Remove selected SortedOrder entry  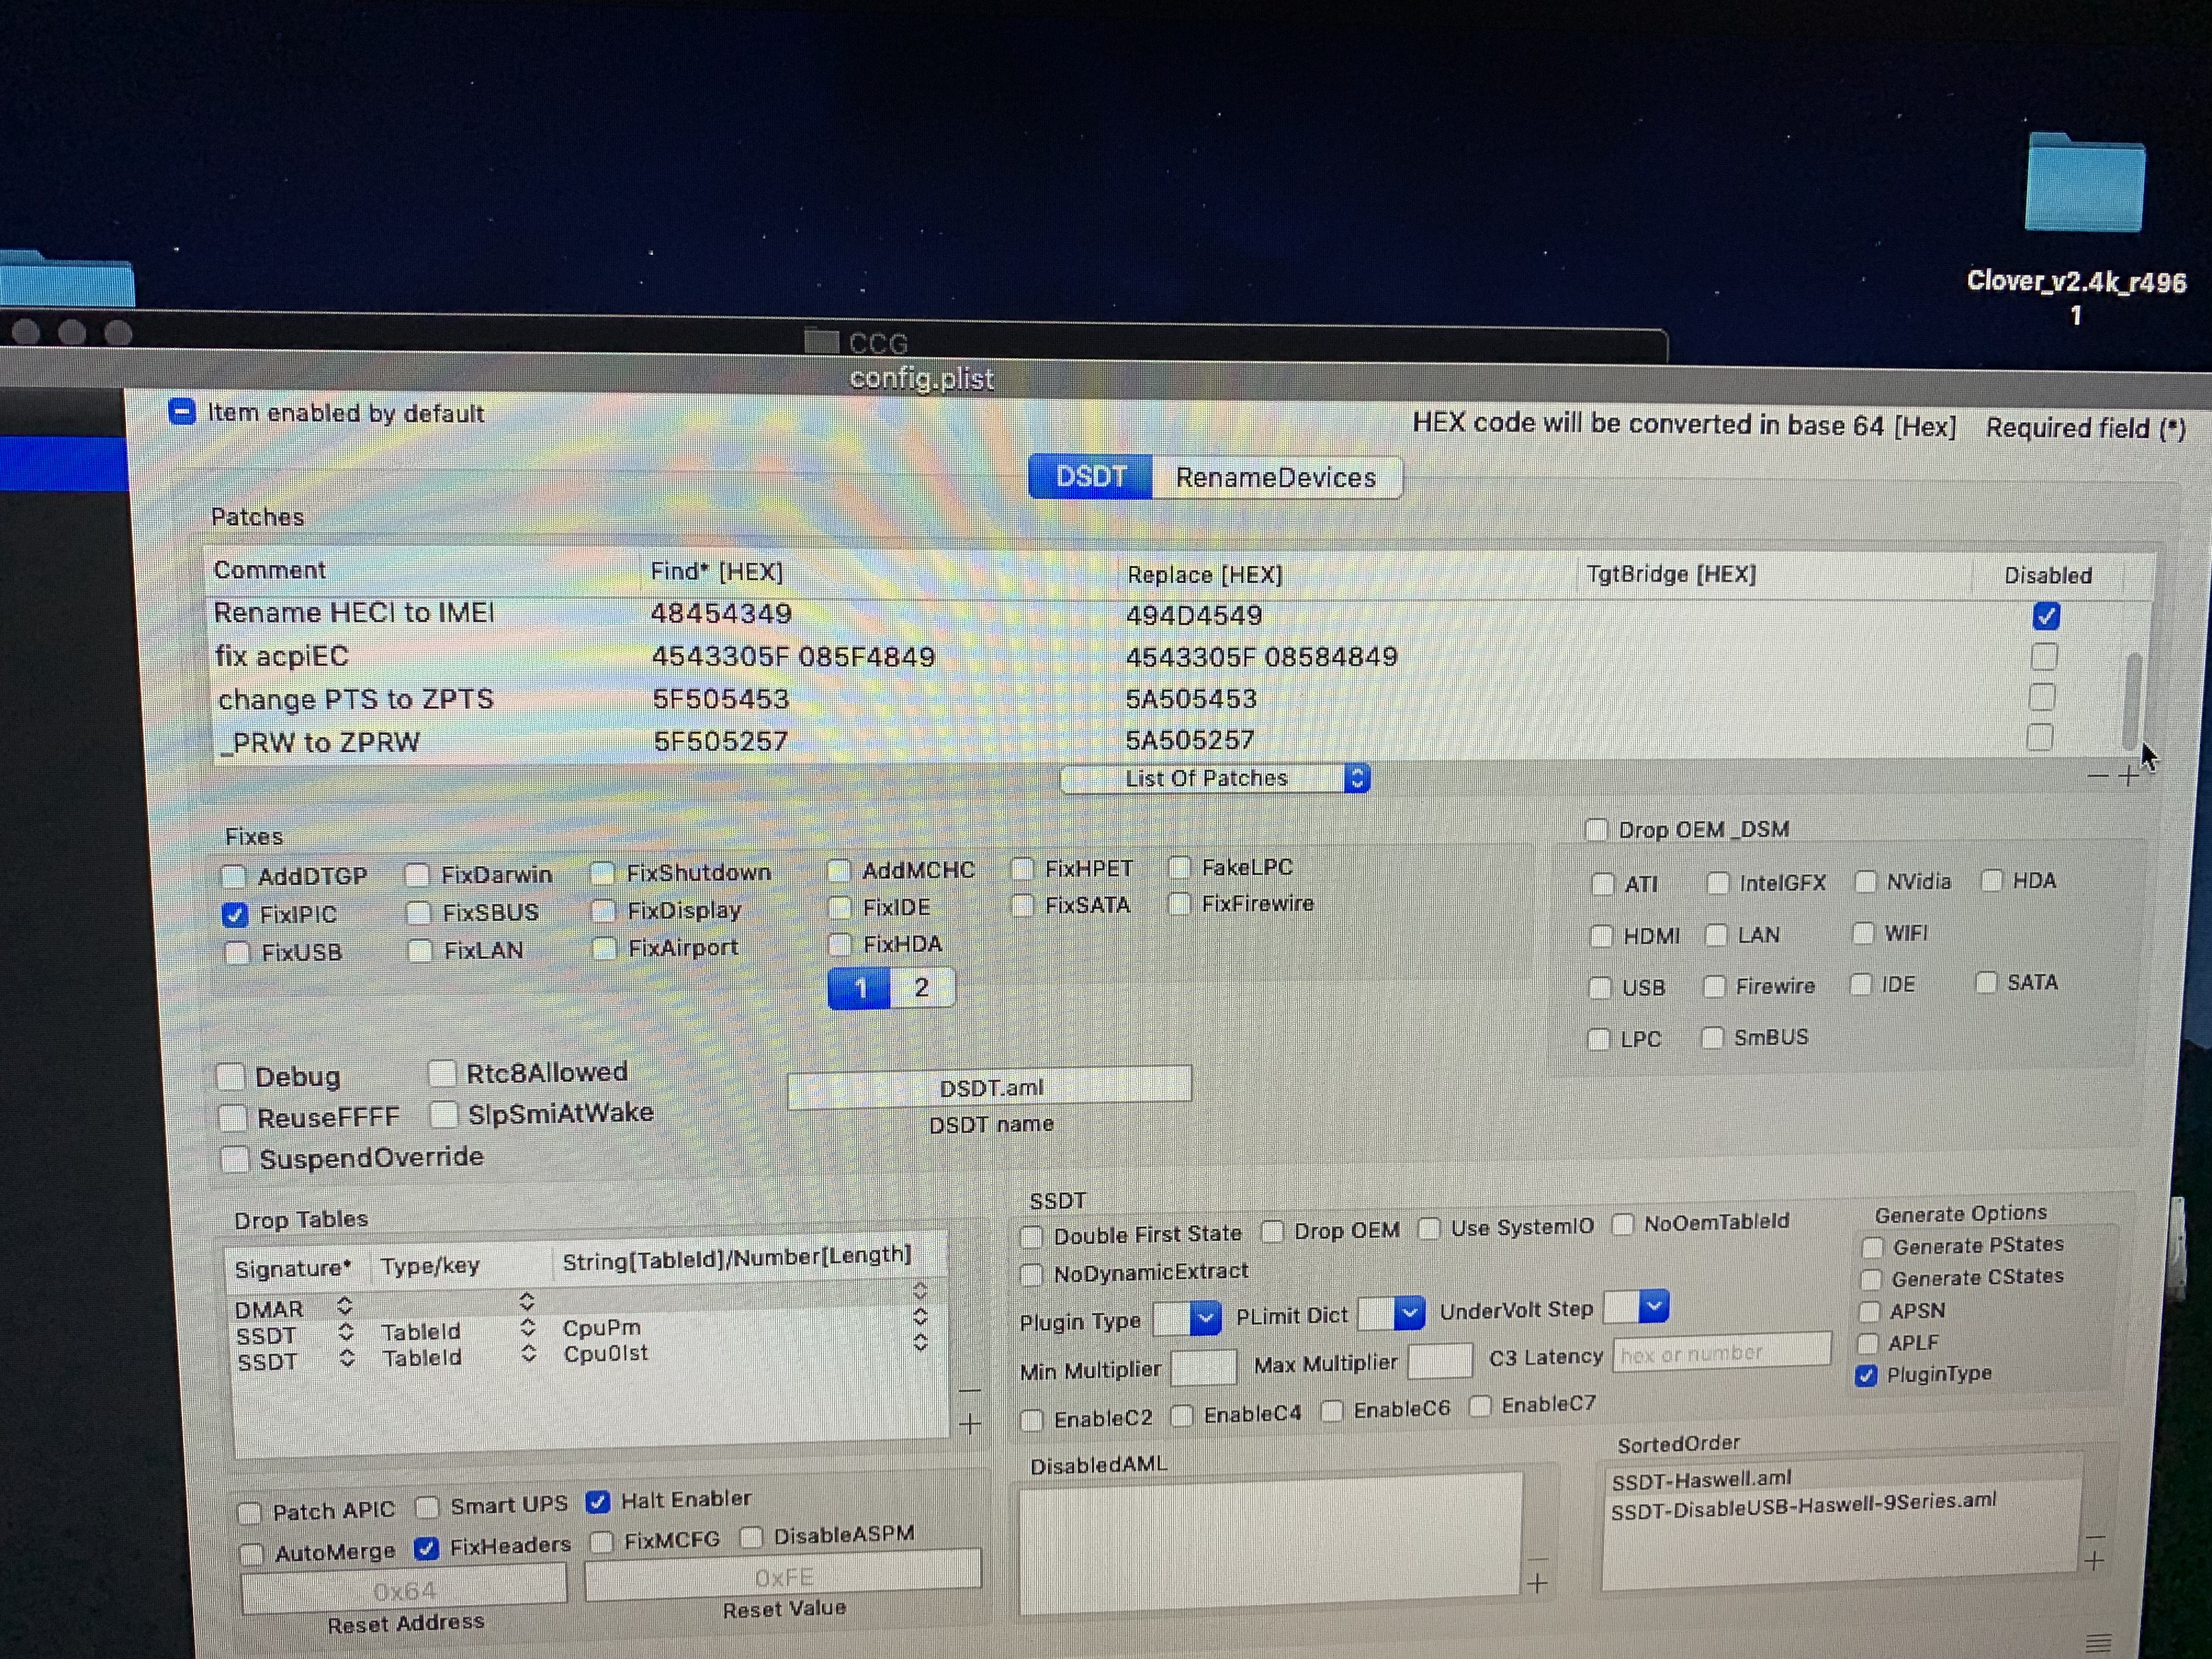pos(2096,1536)
